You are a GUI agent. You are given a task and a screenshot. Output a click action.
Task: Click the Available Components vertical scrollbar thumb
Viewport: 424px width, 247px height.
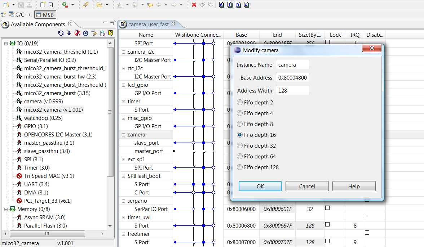coord(110,112)
